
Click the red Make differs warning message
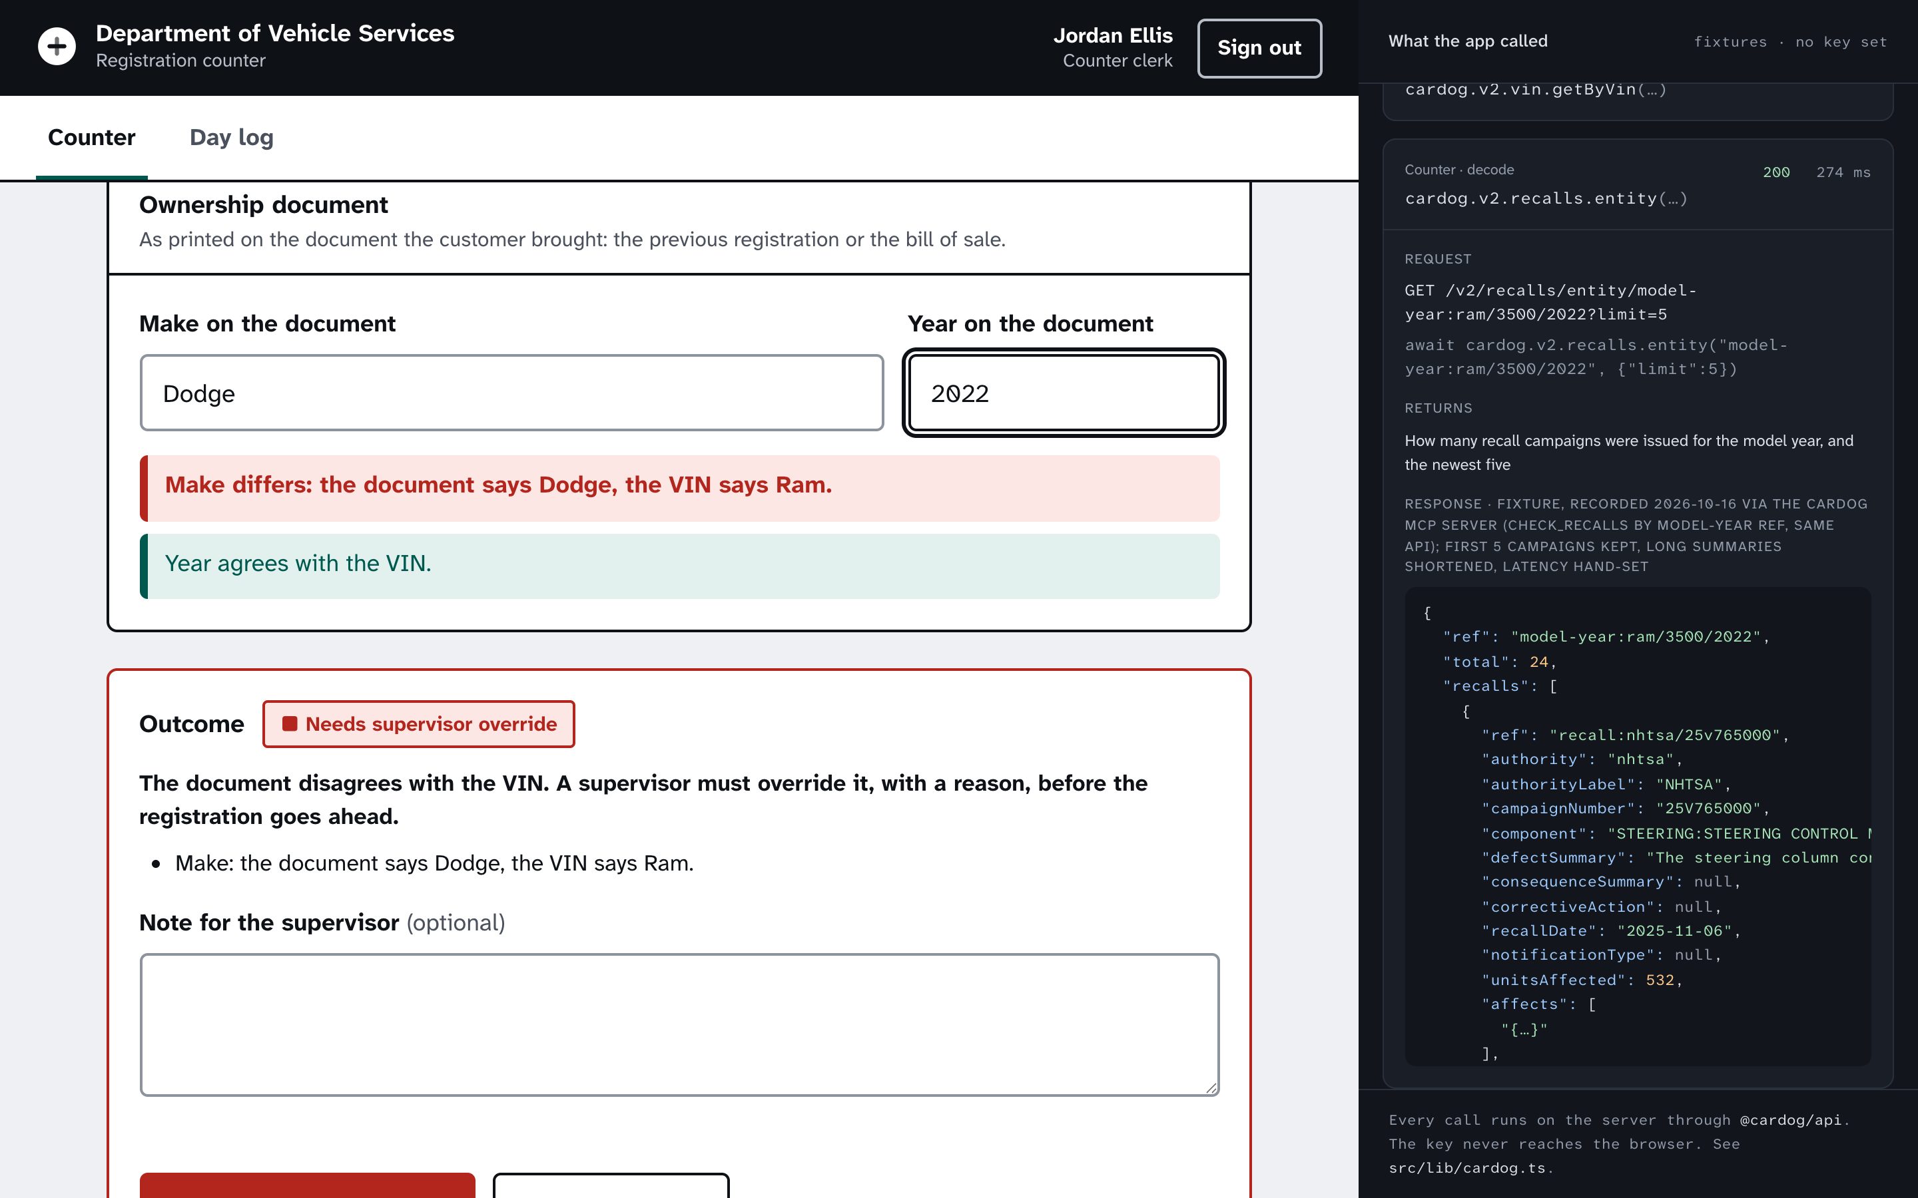point(679,488)
